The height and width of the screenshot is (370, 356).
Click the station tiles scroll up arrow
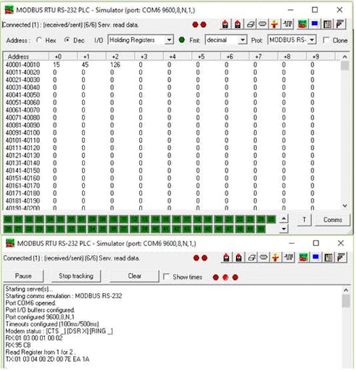coord(284,219)
